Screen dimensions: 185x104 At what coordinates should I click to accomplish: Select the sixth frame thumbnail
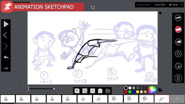point(85,99)
